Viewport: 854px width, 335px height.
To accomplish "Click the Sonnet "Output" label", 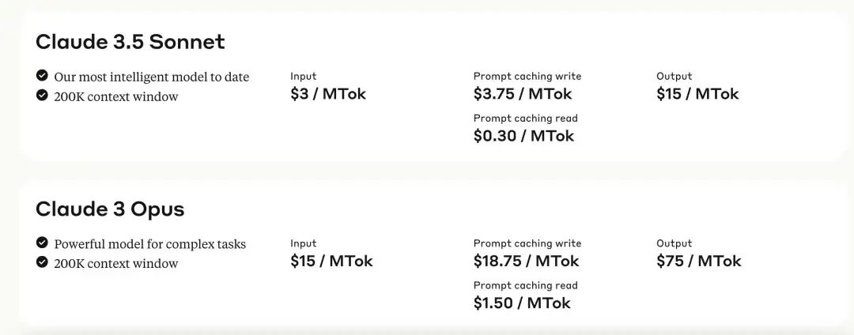I will tap(674, 76).
